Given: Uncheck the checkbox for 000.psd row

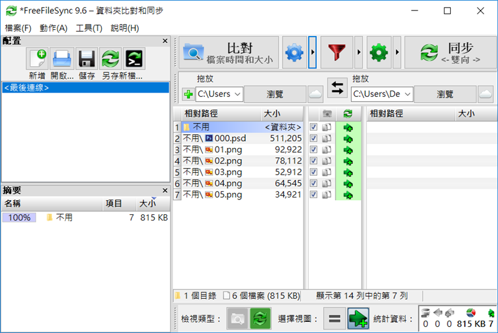Looking at the screenshot, I should [x=314, y=138].
